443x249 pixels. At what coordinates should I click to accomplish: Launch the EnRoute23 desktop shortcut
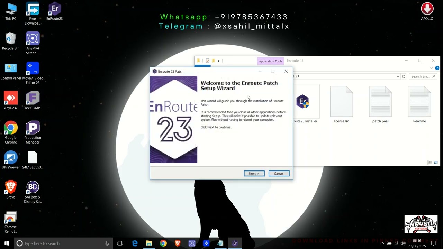[x=54, y=12]
